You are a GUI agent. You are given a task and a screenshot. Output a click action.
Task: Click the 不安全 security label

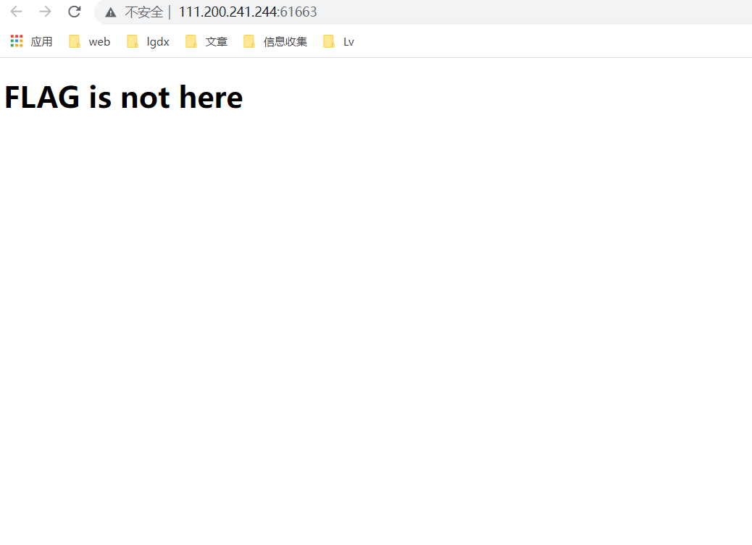[x=144, y=12]
